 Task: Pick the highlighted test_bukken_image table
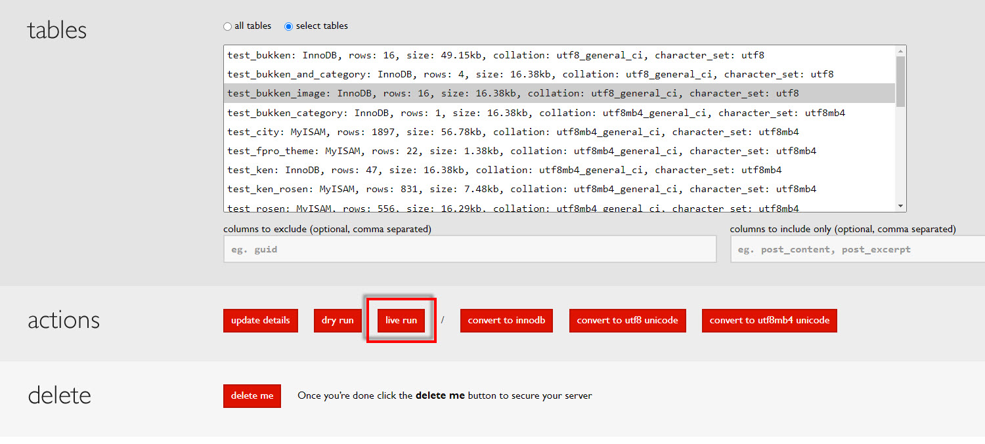tap(513, 94)
